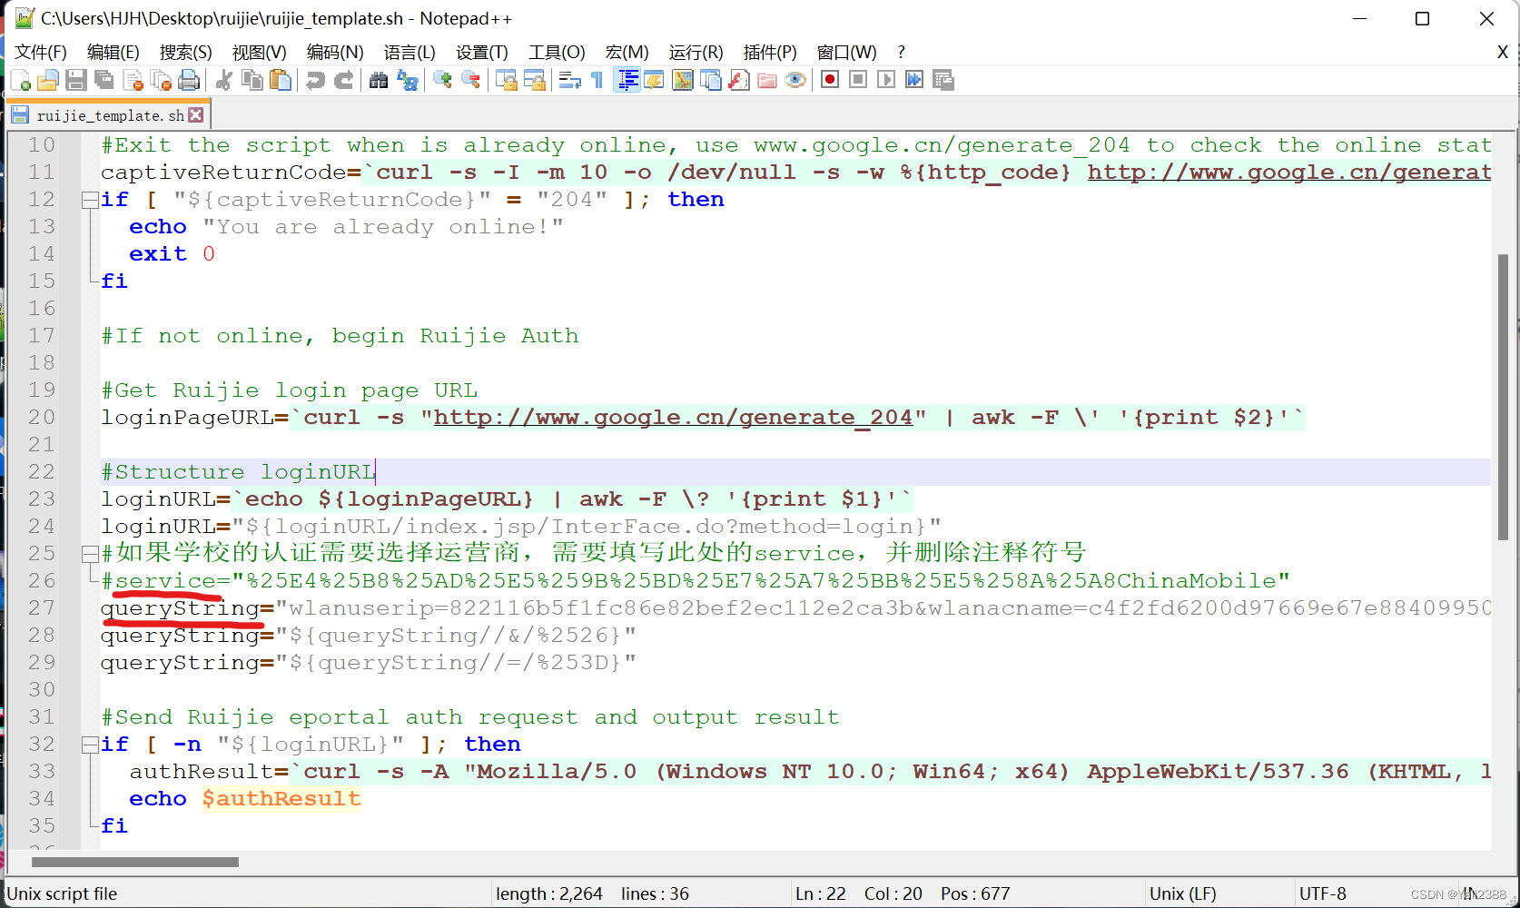Click the horizontal scrollbar thumb
Viewport: 1520px width, 908px height.
coord(135,862)
